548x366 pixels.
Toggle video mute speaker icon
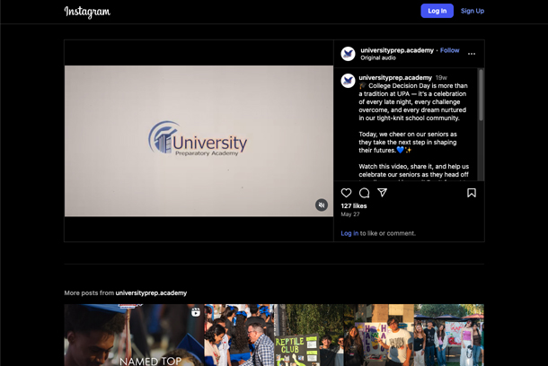pos(322,205)
